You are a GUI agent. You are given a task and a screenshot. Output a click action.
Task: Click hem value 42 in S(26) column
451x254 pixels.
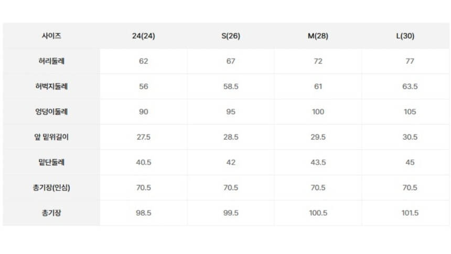click(x=231, y=162)
